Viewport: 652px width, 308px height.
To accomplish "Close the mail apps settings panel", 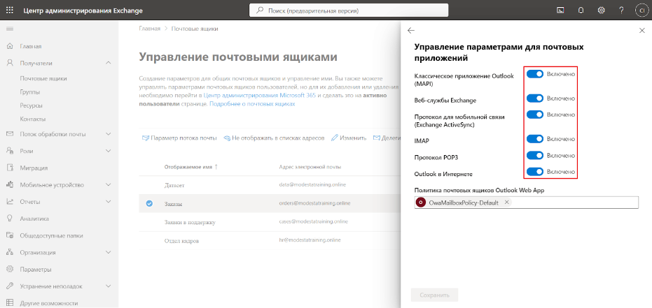I will (641, 30).
